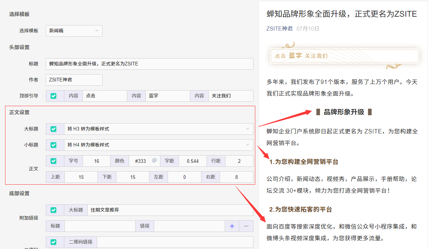Add a new additional link row
The height and width of the screenshot is (249, 428).
pyautogui.click(x=232, y=226)
